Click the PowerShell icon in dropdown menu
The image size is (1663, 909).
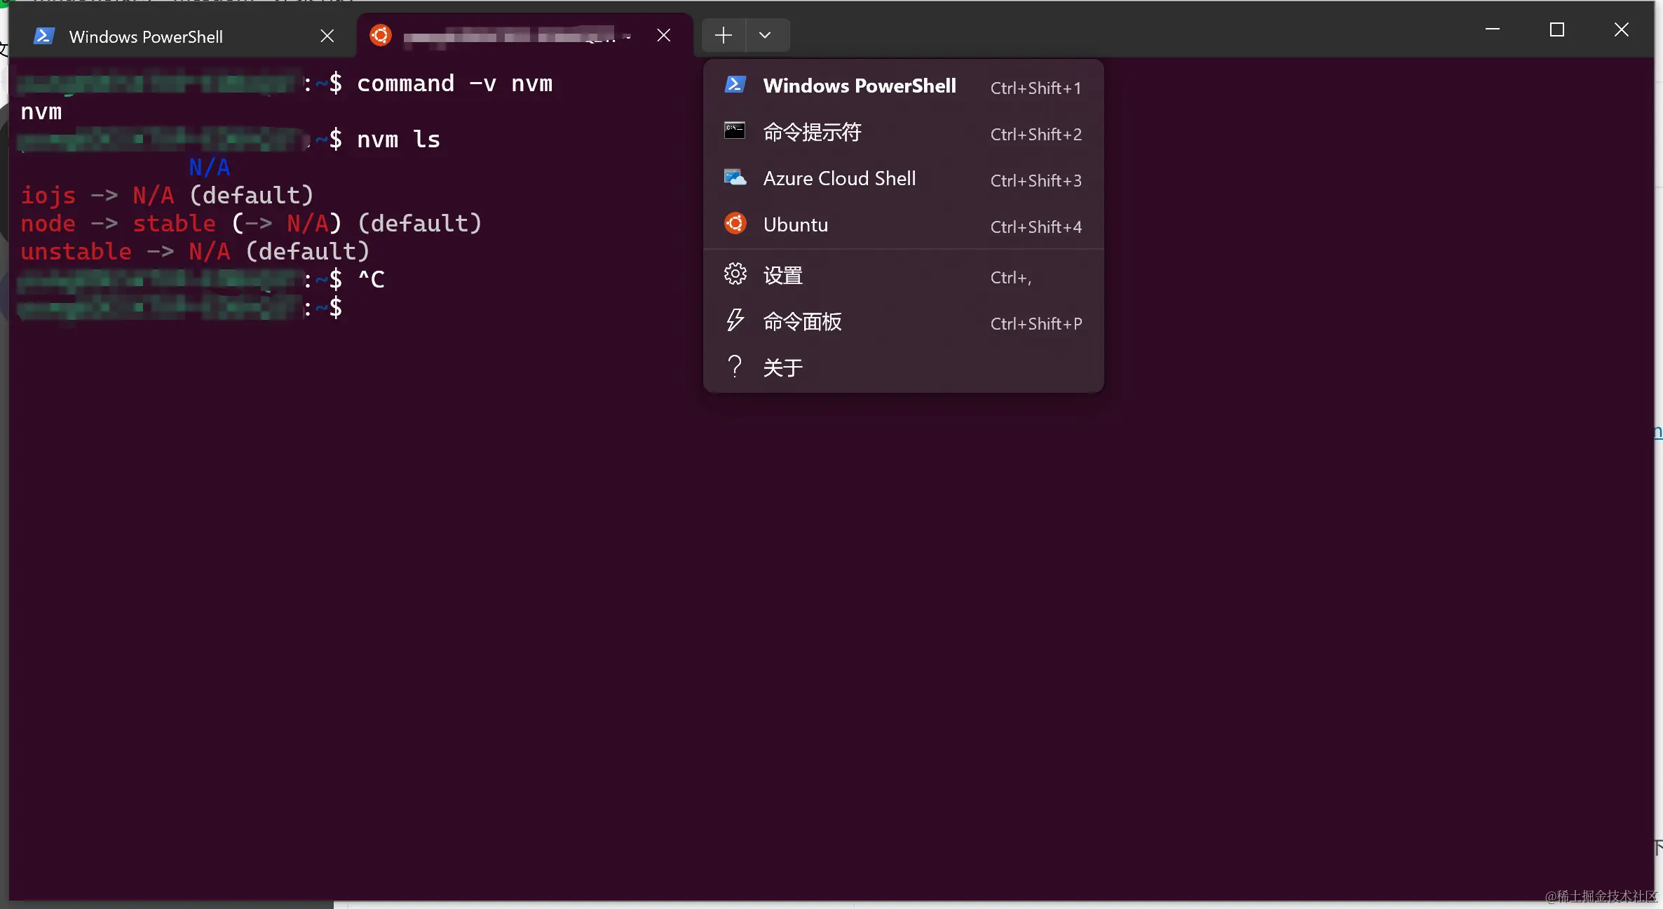point(735,85)
